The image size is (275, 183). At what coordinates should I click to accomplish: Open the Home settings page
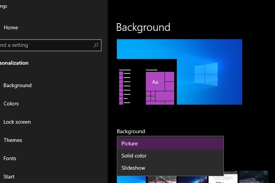coord(11,27)
